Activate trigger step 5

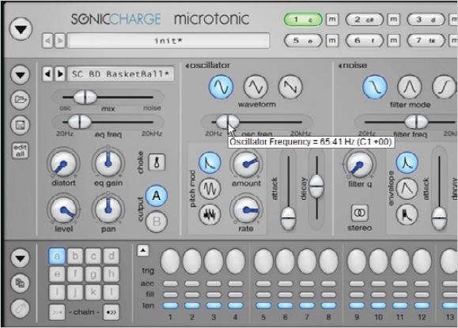263,261
